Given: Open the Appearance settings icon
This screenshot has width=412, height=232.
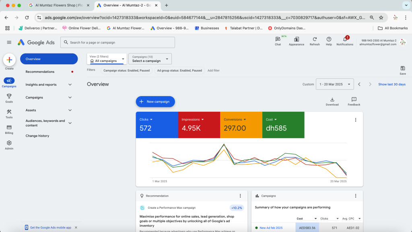Looking at the screenshot, I should point(297,41).
